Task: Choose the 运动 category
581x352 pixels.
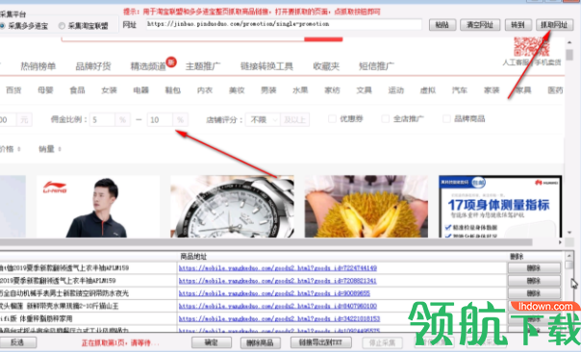Action: [396, 90]
